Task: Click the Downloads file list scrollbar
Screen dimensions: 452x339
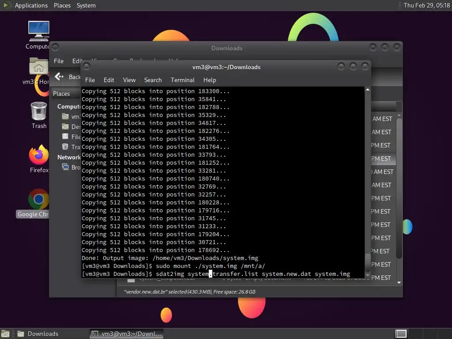Action: tap(399, 189)
